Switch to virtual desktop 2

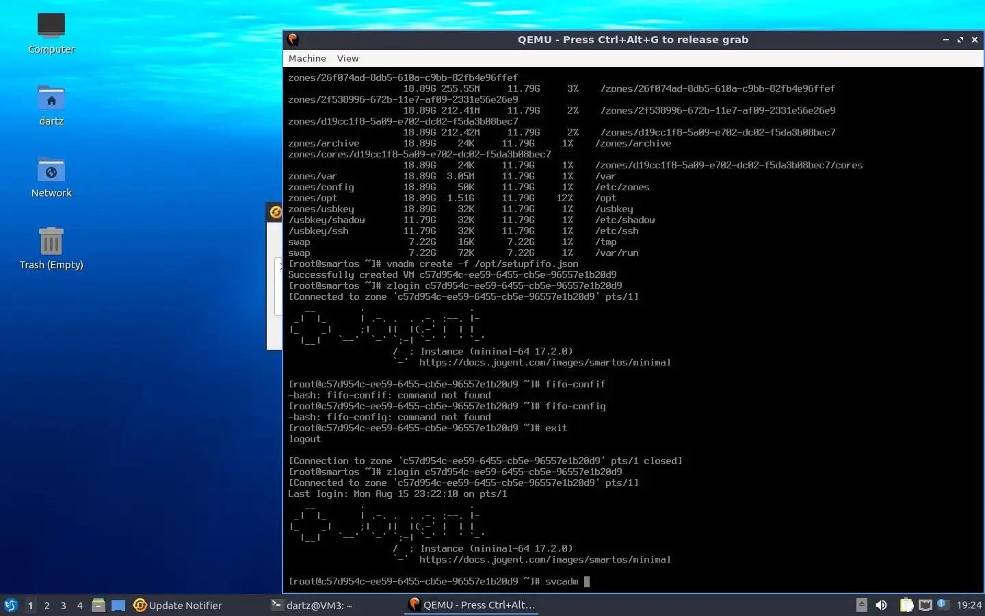tap(47, 606)
